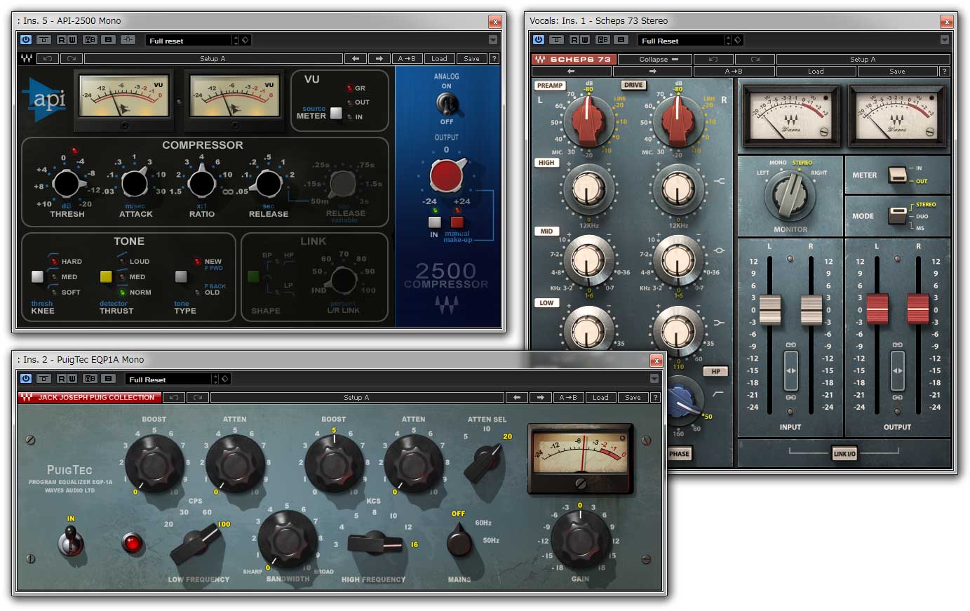970x611 pixels.
Task: Click the W write icon in Scheps 73 window
Action: pos(584,40)
